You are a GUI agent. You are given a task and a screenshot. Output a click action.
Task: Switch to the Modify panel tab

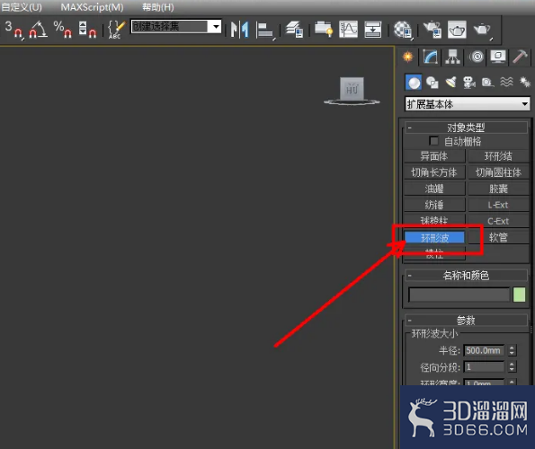pyautogui.click(x=431, y=57)
